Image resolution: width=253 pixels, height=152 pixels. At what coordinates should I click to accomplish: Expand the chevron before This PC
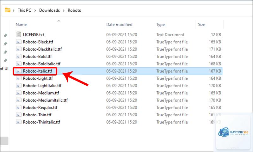tap(14, 10)
